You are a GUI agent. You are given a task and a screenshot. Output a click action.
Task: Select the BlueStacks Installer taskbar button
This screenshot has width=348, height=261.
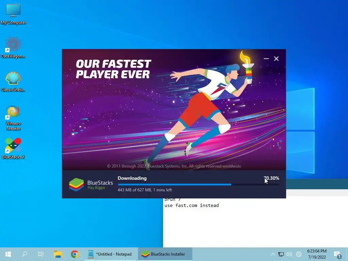[165, 254]
